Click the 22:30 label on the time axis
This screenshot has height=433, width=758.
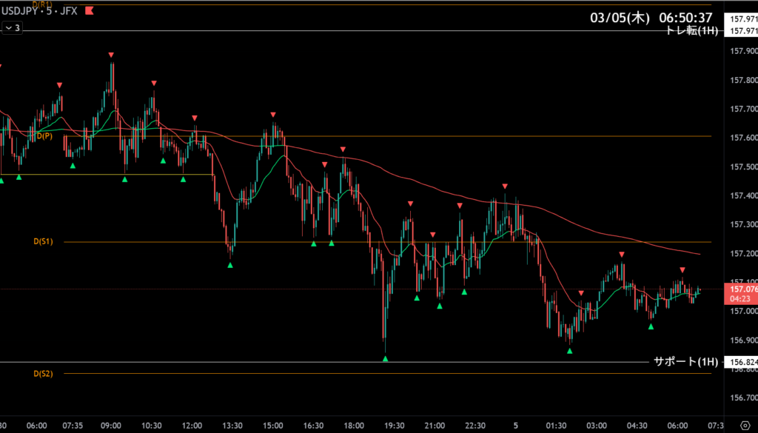475,426
